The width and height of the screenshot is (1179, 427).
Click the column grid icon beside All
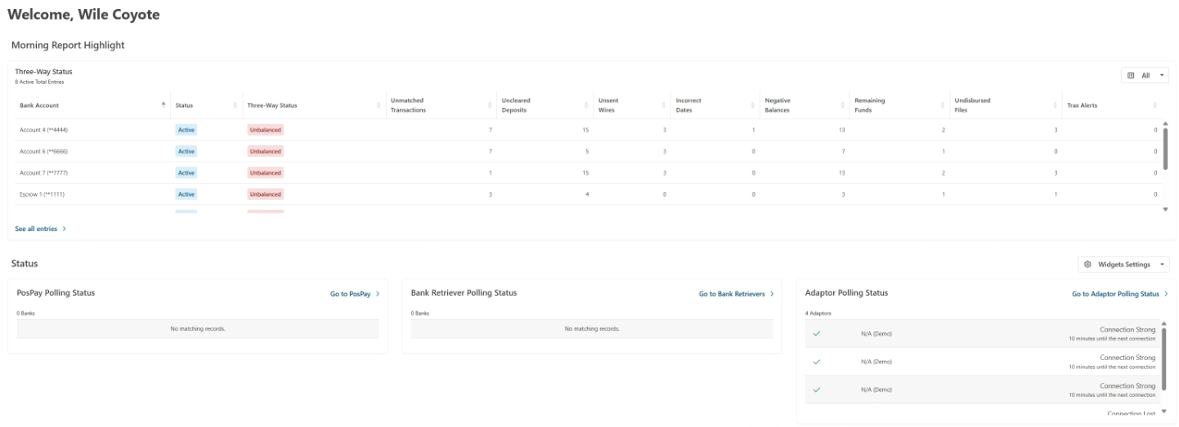click(x=1131, y=75)
